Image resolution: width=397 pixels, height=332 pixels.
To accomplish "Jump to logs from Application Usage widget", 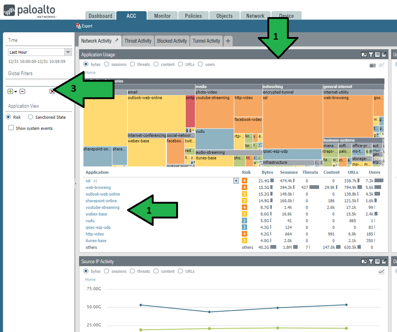I will (x=377, y=54).
